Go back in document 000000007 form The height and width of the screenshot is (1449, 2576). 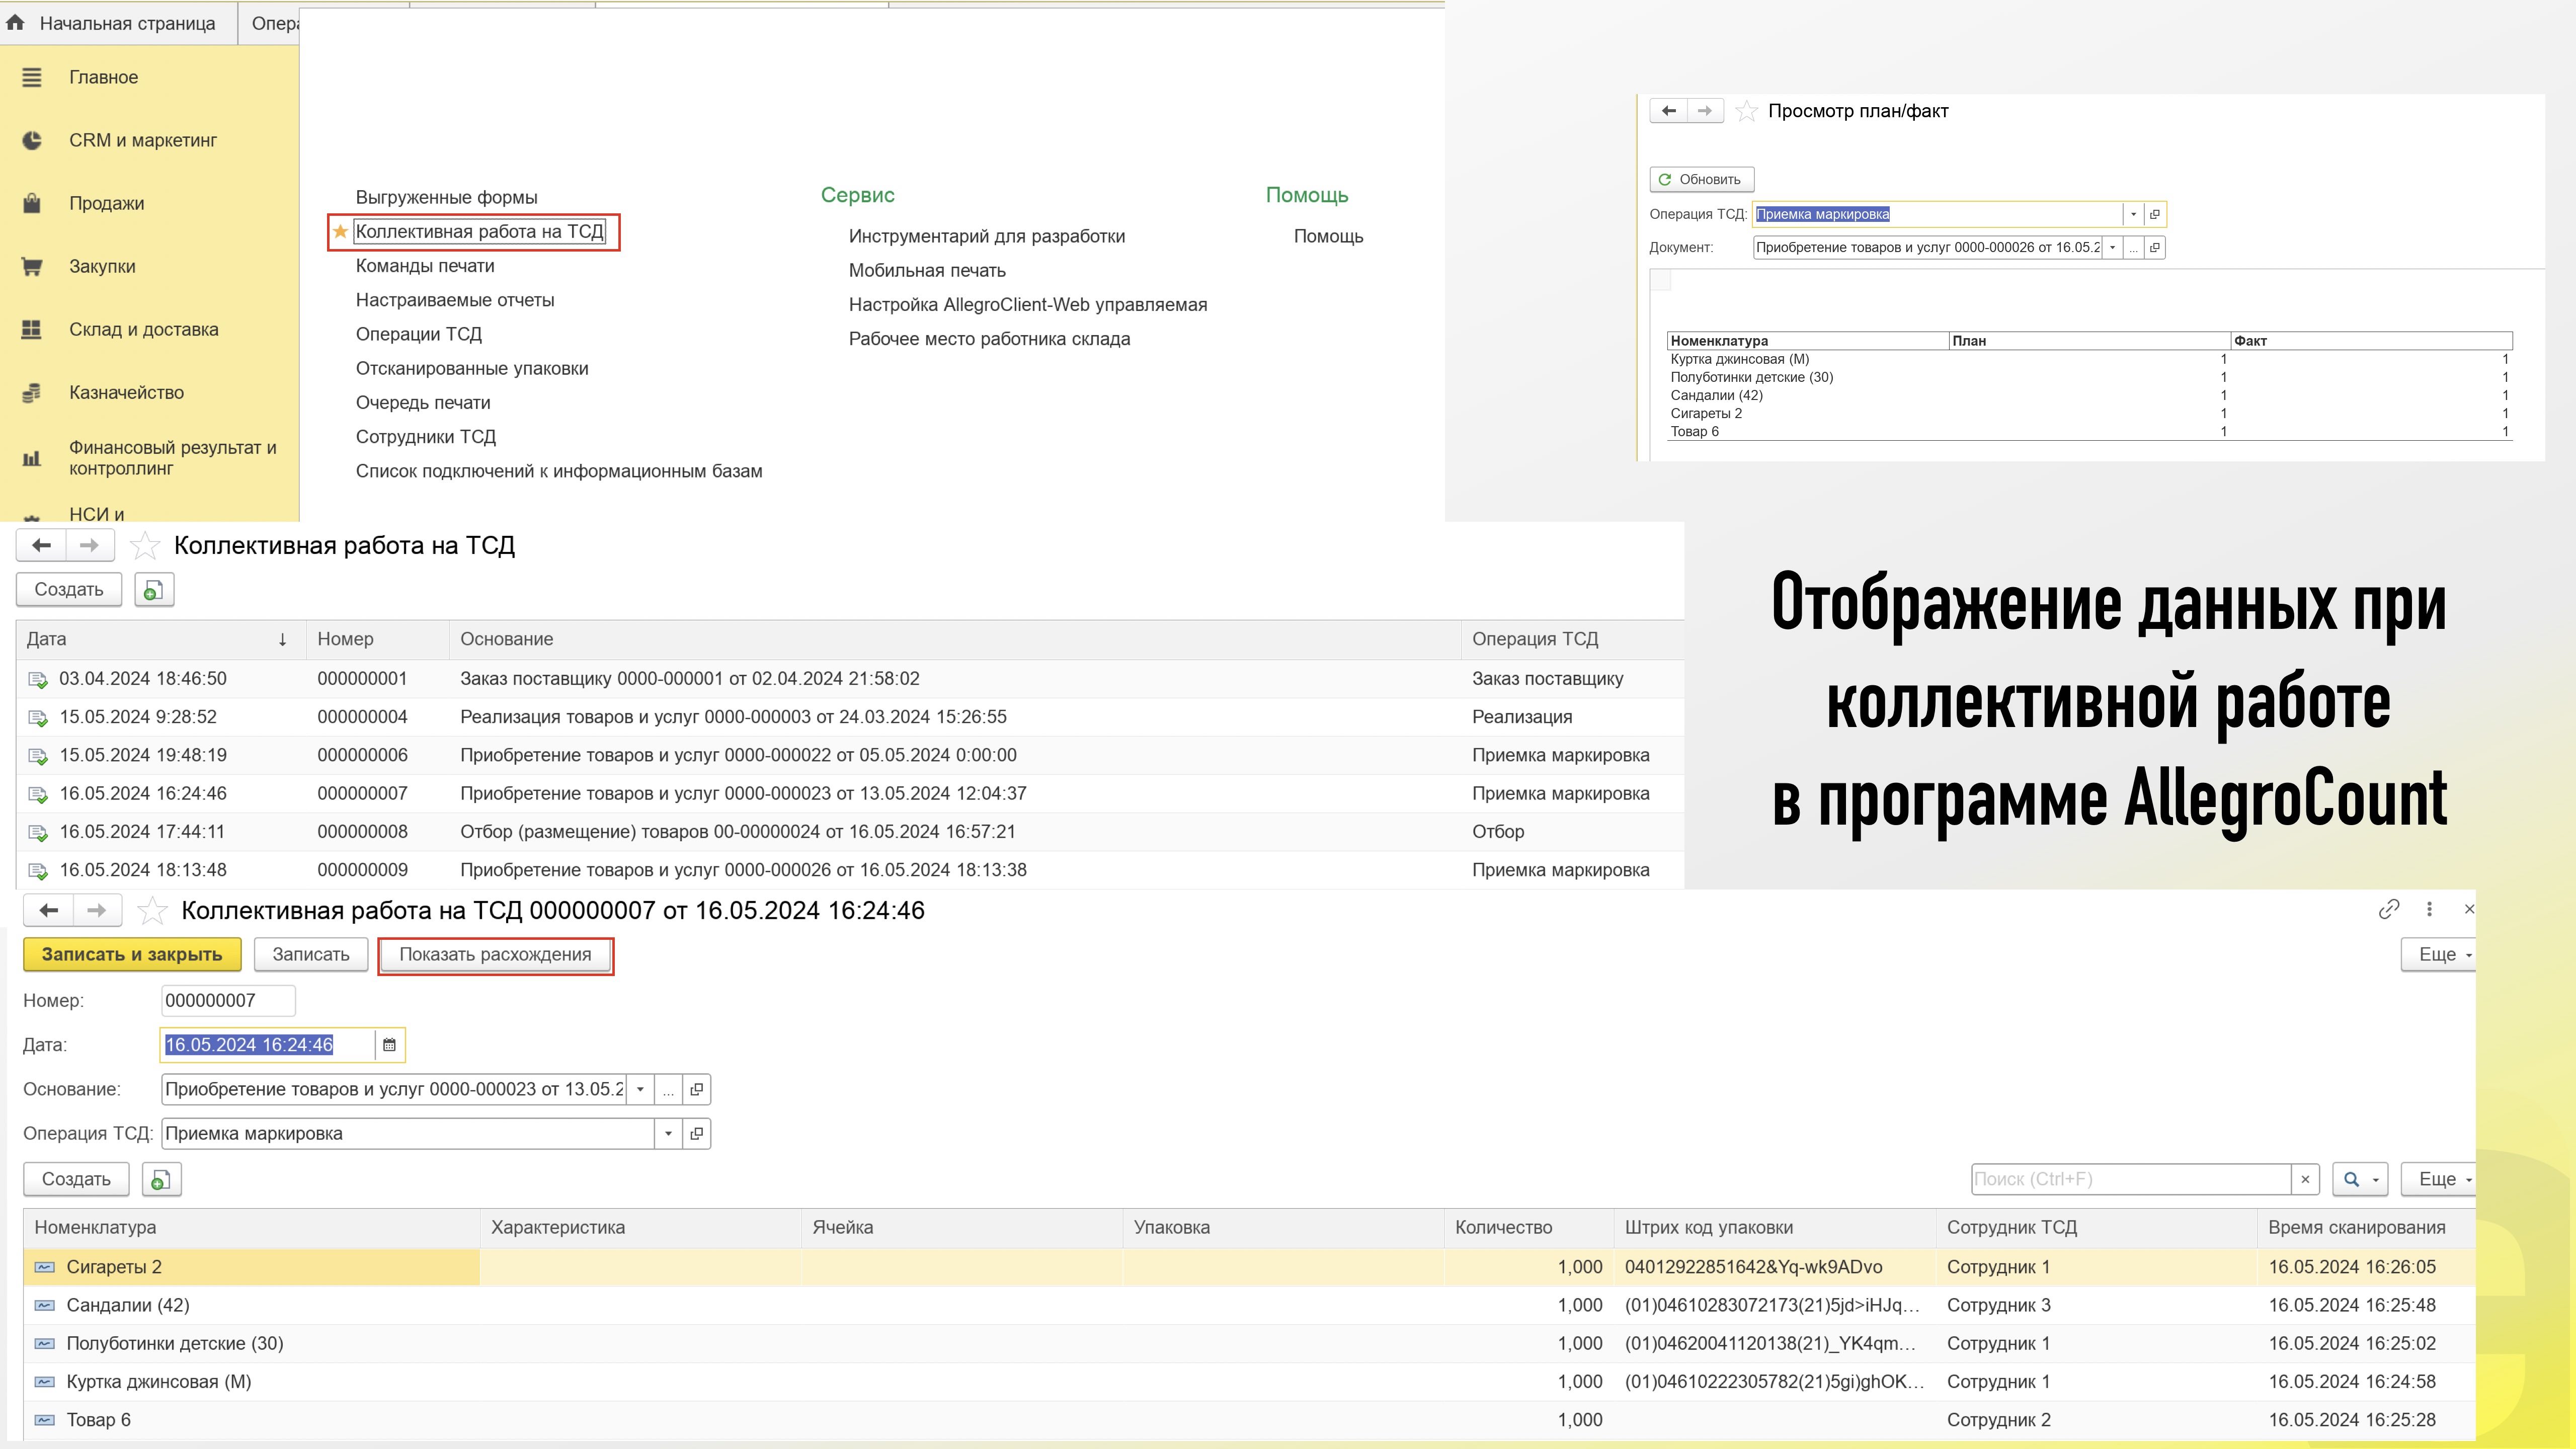(x=48, y=910)
